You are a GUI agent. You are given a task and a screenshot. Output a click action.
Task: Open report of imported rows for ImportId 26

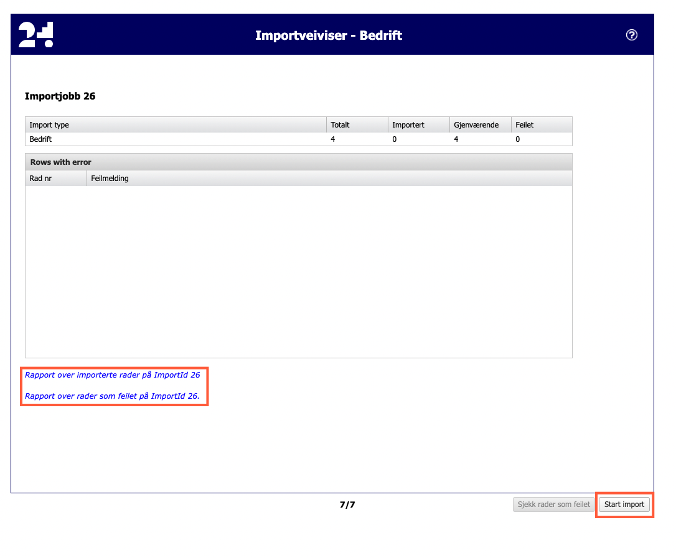click(x=112, y=375)
